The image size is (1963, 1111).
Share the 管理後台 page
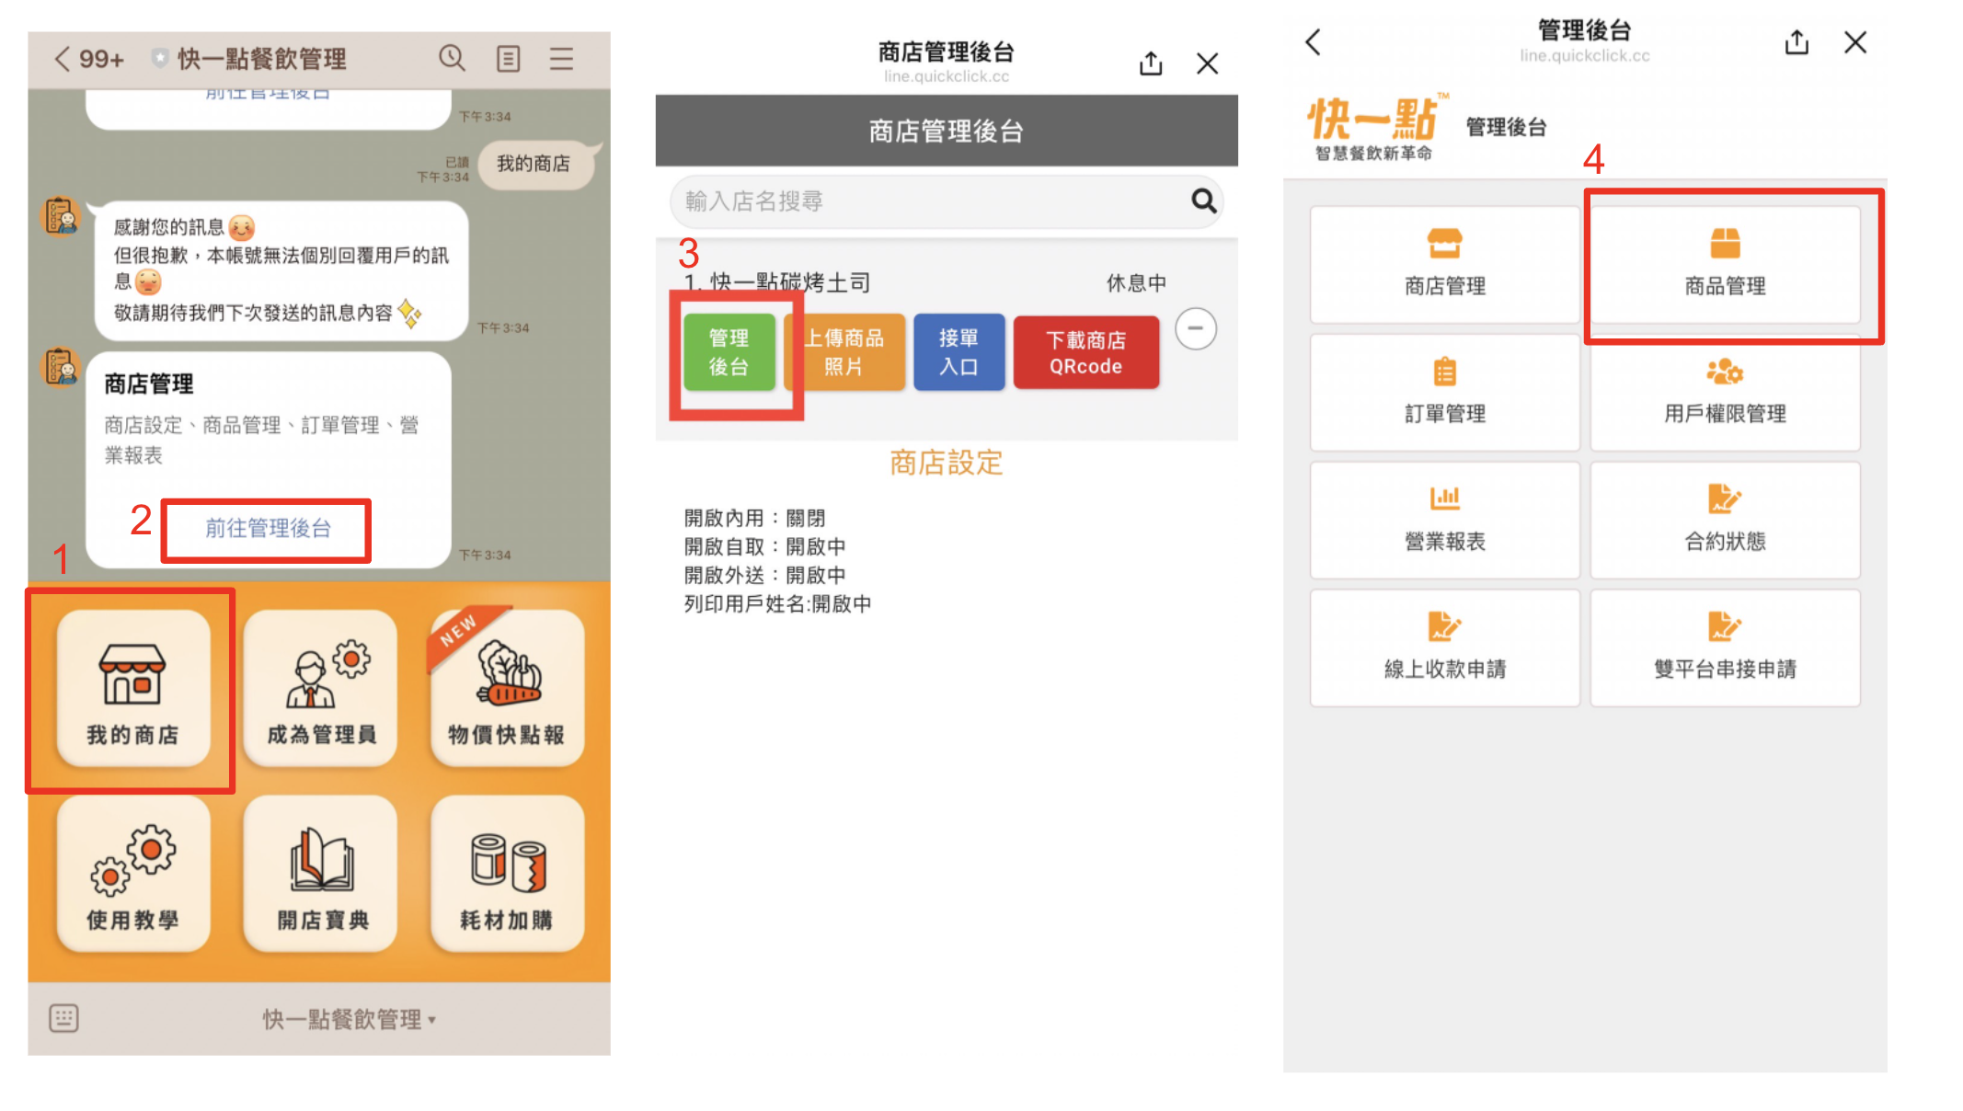(1796, 42)
